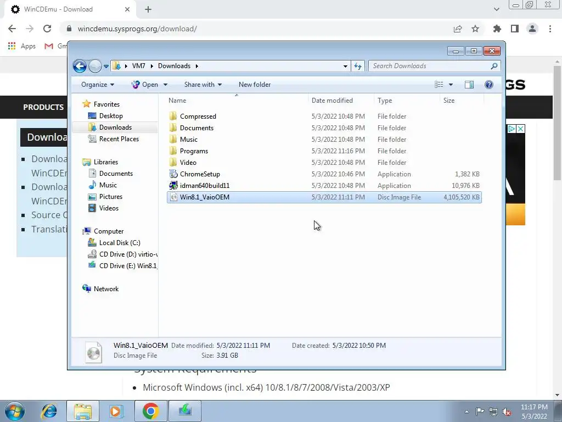Open Chrome extensions puzzle icon

point(497,29)
